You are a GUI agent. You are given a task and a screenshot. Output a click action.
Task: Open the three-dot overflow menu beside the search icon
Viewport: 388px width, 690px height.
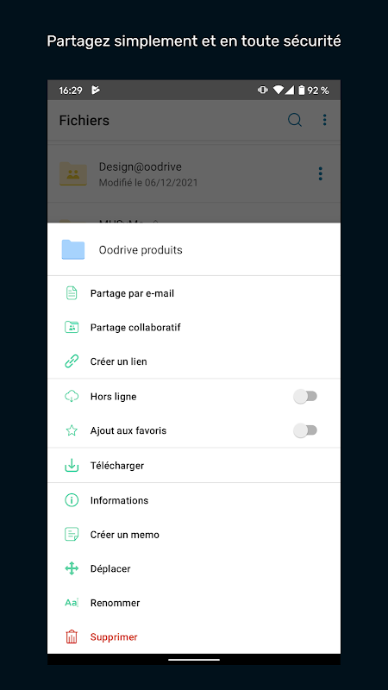point(325,120)
